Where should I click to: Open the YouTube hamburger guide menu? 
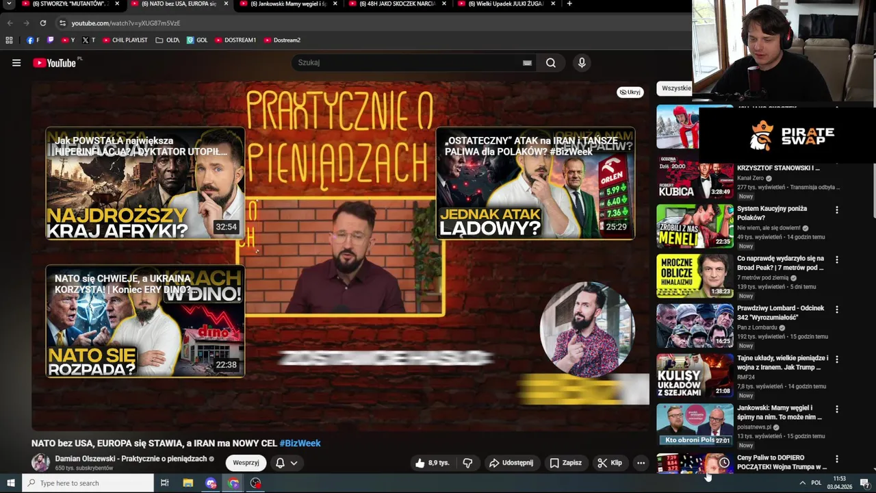point(16,63)
